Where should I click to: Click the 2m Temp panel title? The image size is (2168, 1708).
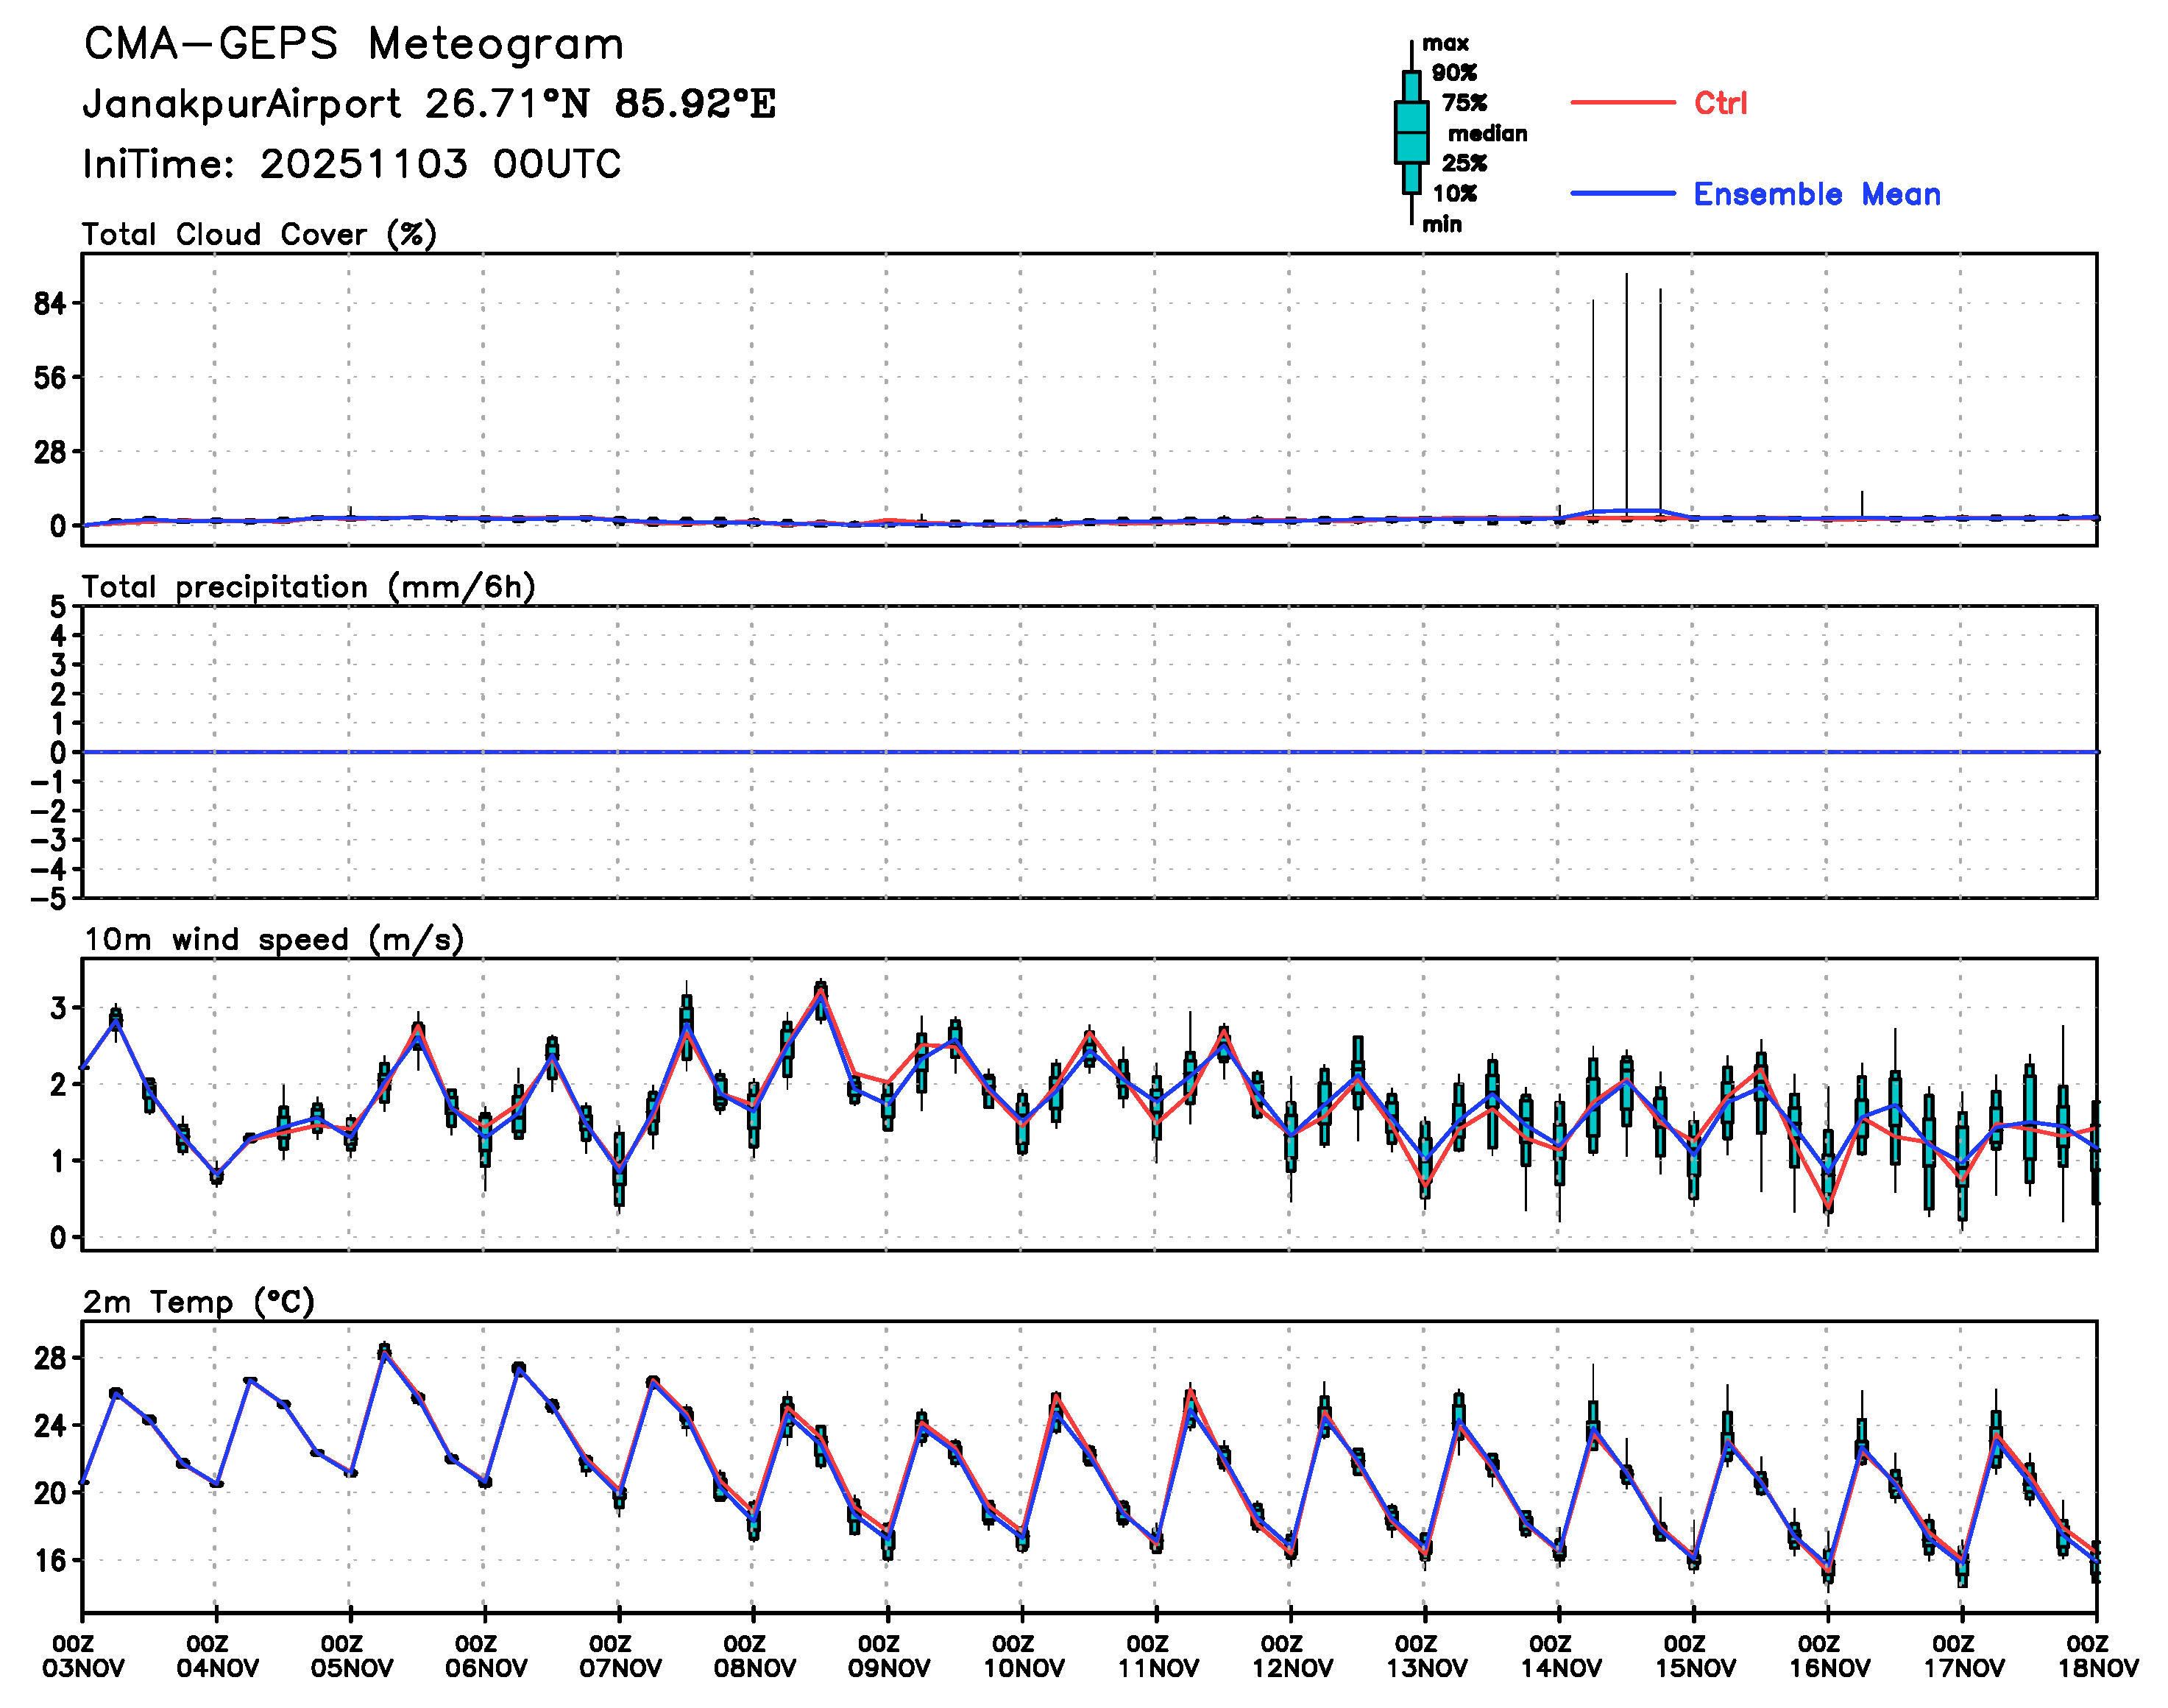tap(198, 1302)
